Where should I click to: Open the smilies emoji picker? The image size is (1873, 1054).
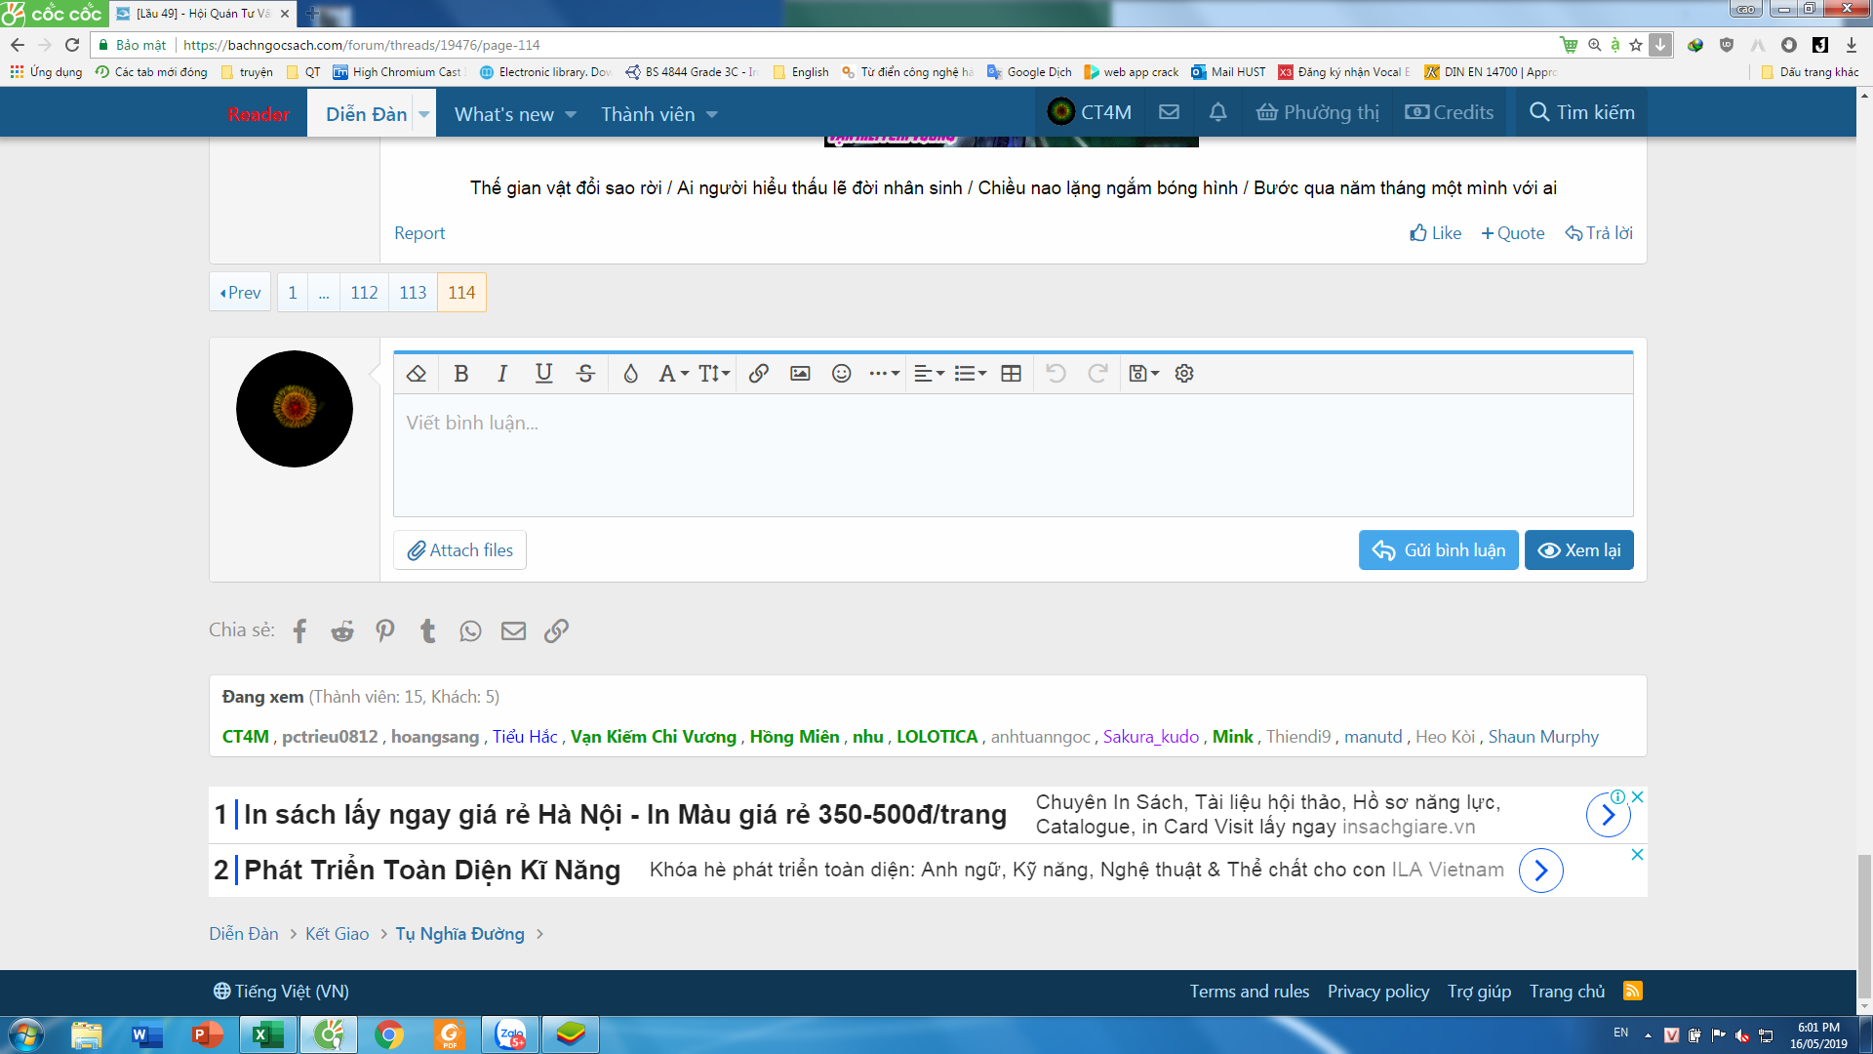pyautogui.click(x=841, y=374)
